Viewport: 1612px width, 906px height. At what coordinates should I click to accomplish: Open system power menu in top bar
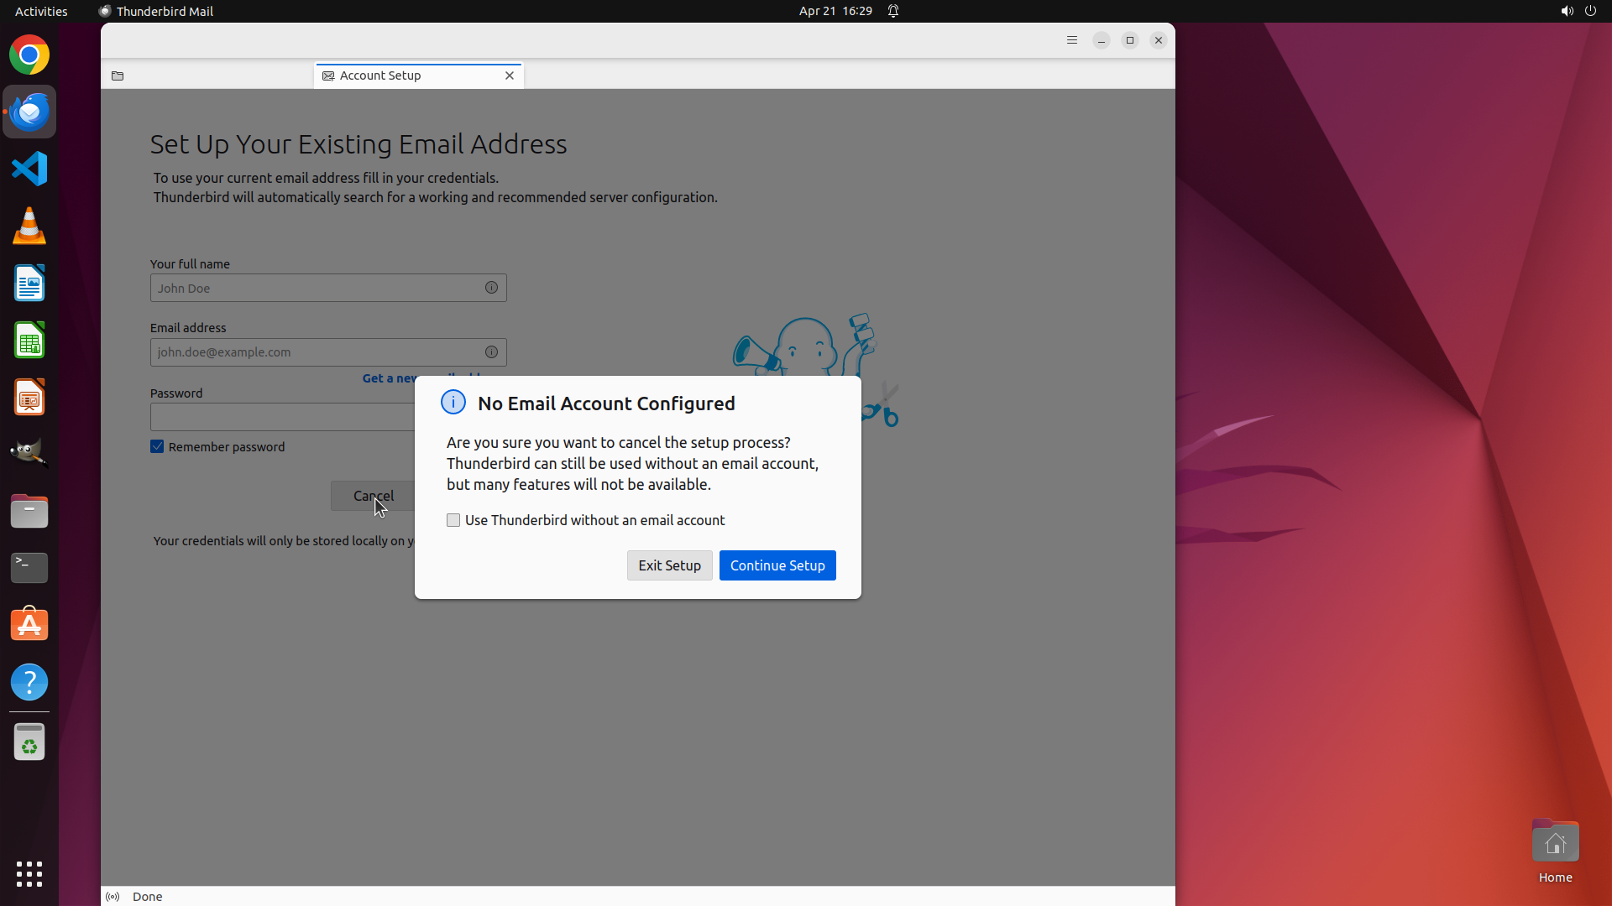pyautogui.click(x=1590, y=11)
